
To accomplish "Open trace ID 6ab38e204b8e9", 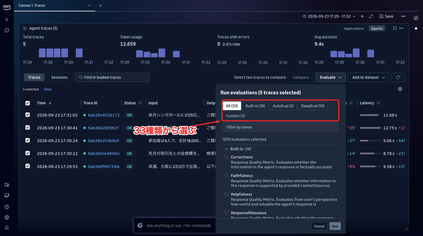I will point(103,141).
